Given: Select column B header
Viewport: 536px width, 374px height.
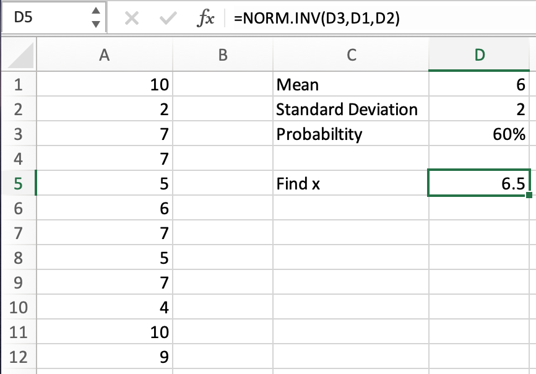Looking at the screenshot, I should pos(223,56).
